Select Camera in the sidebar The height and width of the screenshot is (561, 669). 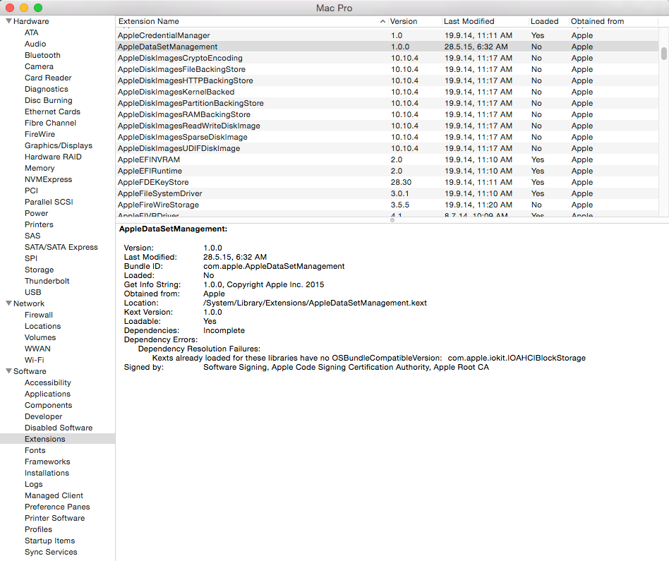click(x=40, y=66)
